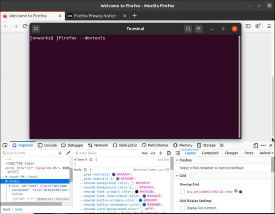
Task: Switch to the Changes sidebar tab
Action: point(231,153)
